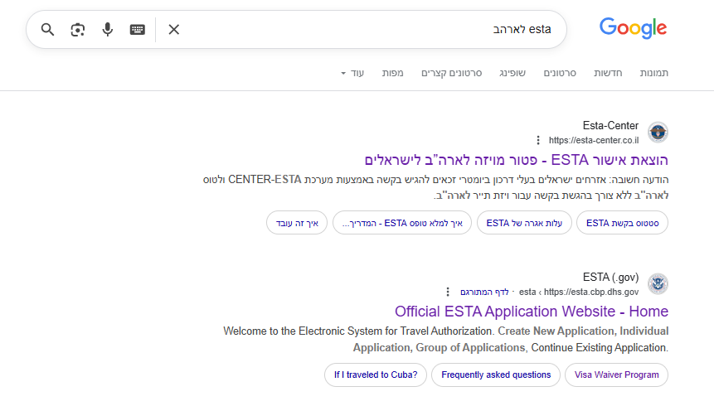
Task: Clear the search query with X
Action: pyautogui.click(x=174, y=30)
